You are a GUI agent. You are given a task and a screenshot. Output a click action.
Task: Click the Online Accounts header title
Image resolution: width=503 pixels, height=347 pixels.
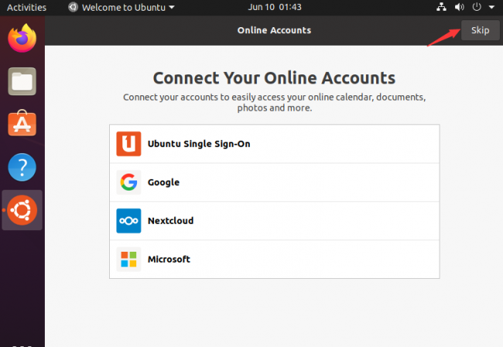(x=274, y=30)
